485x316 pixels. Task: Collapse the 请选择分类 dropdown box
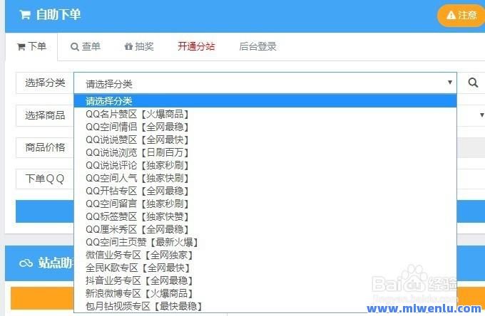[265, 83]
